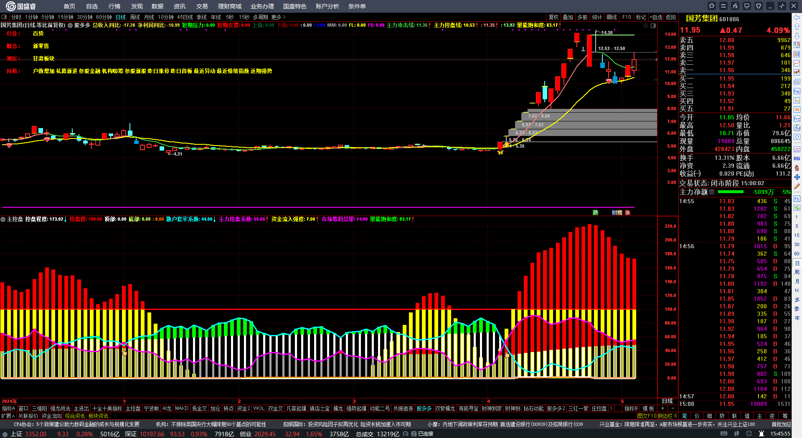Click the plus button beside 模板

point(663,408)
